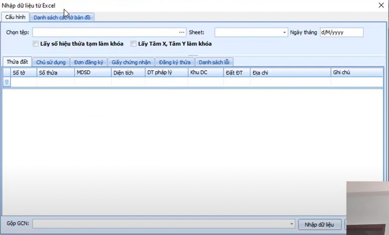Select the "Thửa đất" tab
Screen dimensions: 389x235
click(17, 61)
